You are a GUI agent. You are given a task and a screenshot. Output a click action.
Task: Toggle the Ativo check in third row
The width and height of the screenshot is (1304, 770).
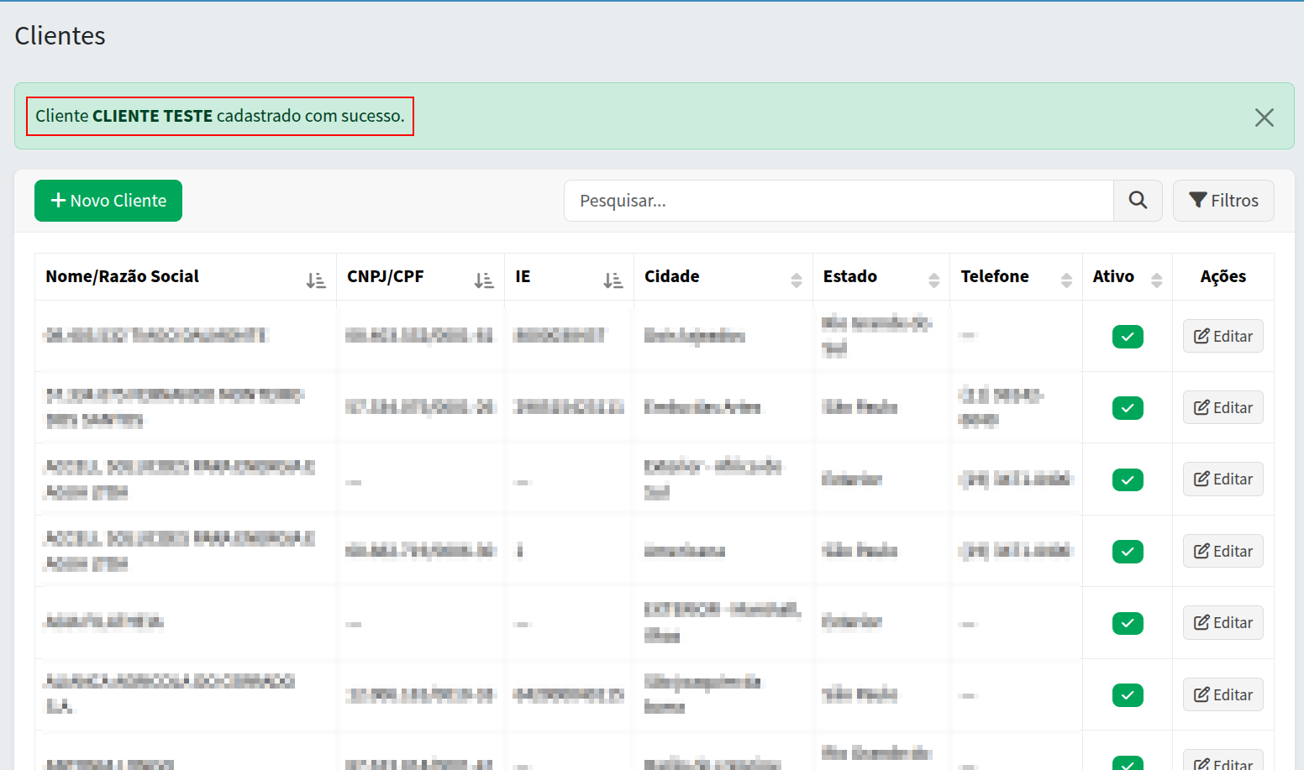point(1128,480)
